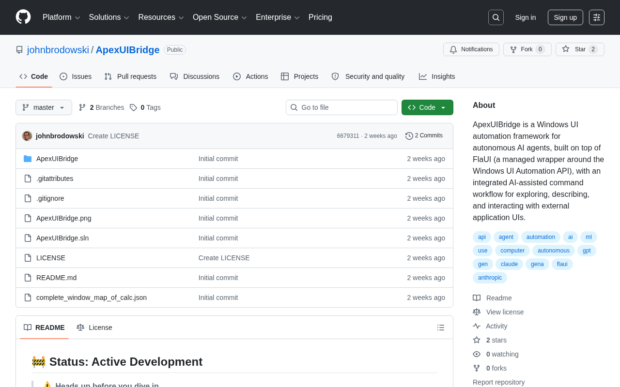Click the ApexUIBridge.sln file icon
This screenshot has height=387, width=620.
click(x=28, y=238)
